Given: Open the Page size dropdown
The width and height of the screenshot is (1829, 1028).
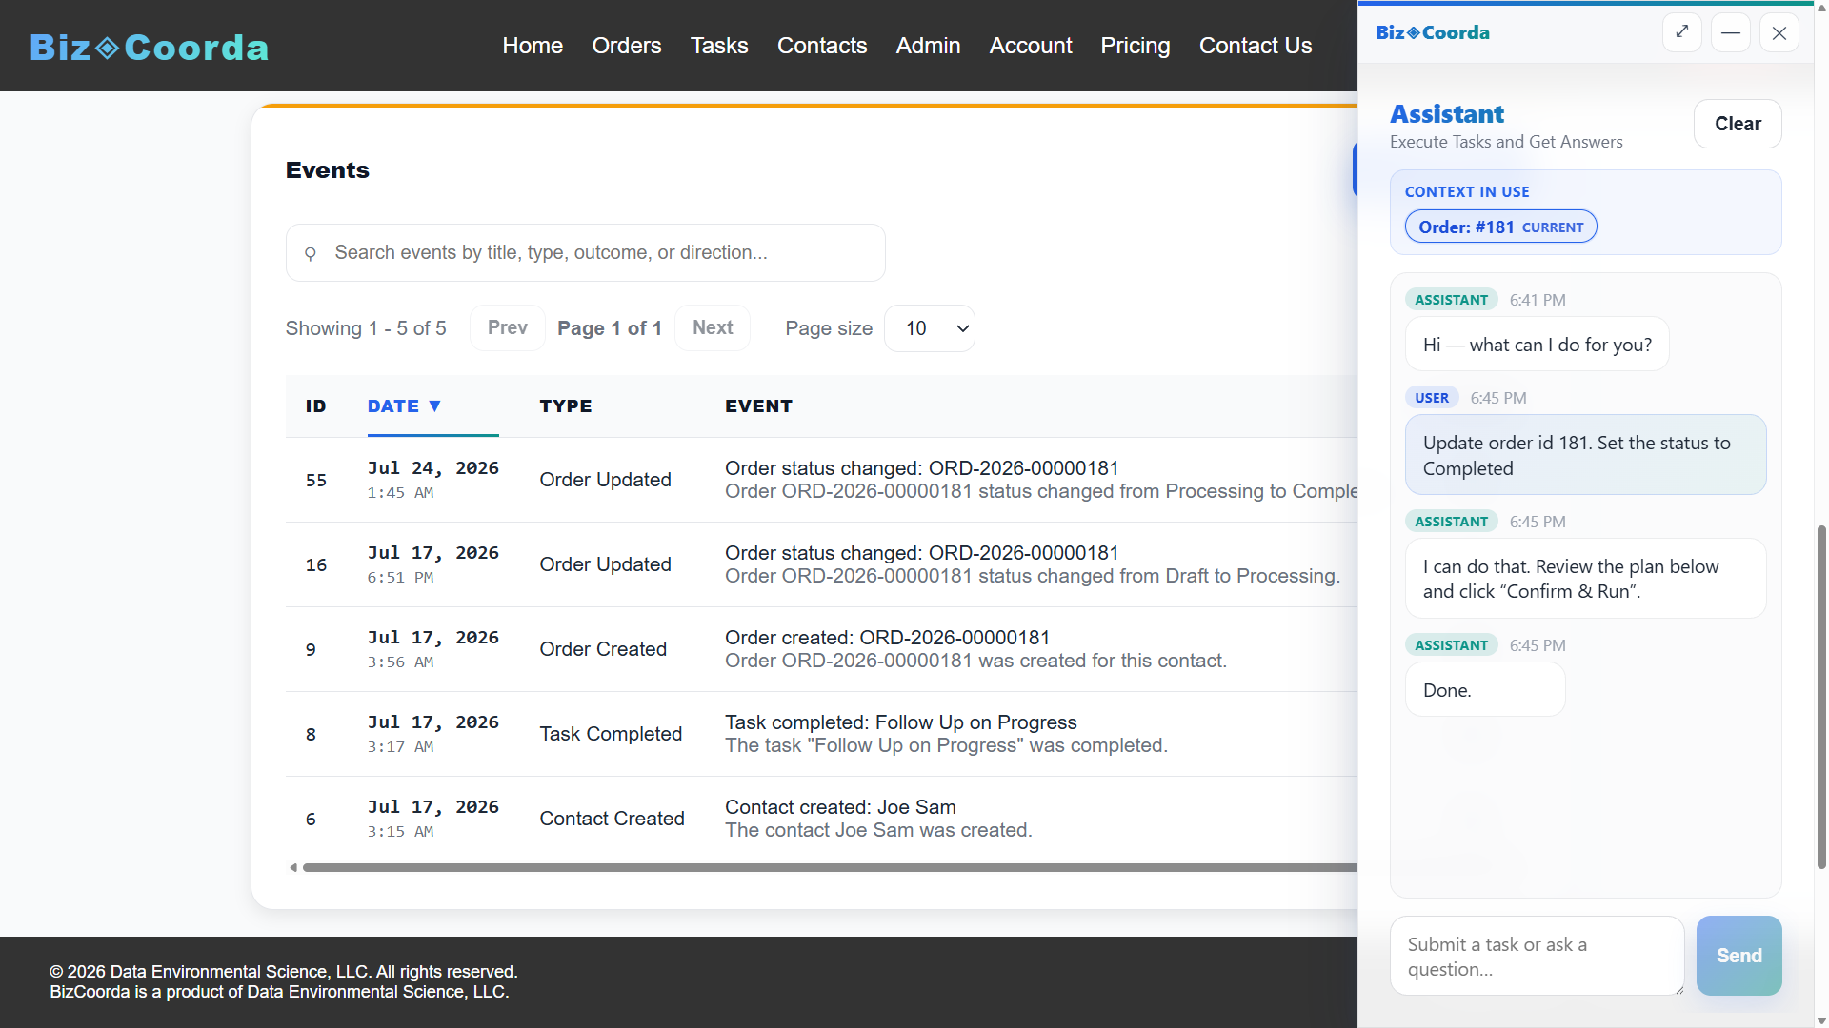Looking at the screenshot, I should (930, 328).
